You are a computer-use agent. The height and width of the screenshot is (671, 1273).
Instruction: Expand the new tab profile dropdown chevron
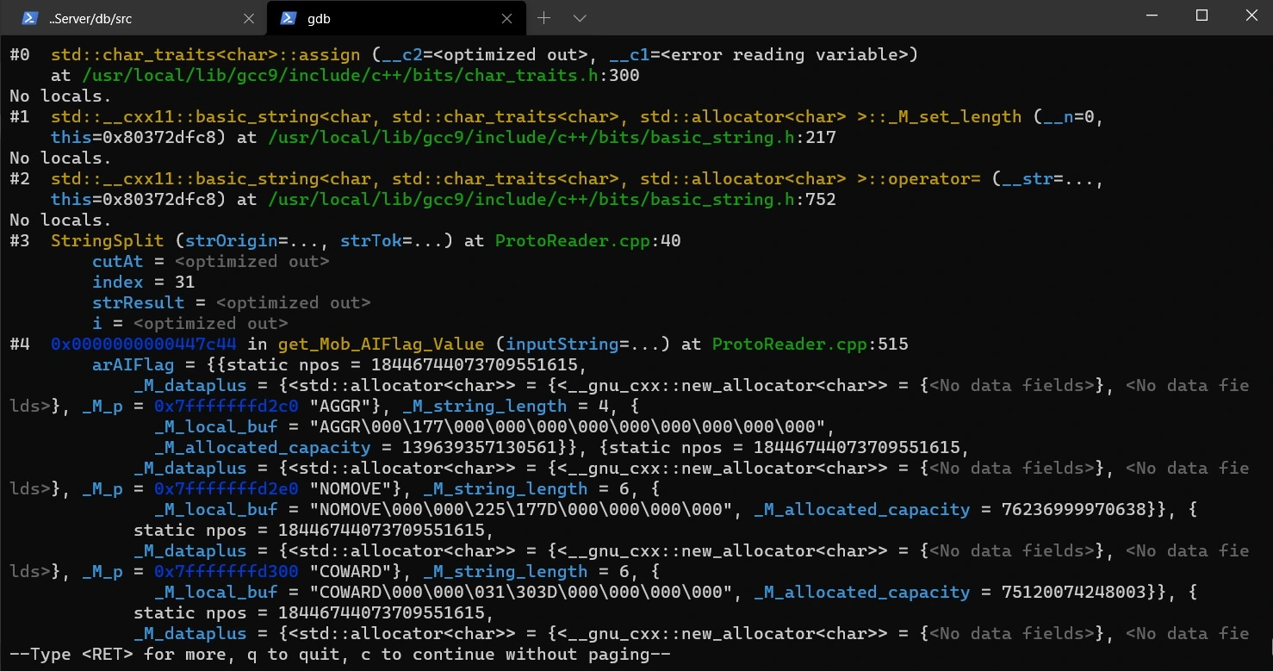580,18
